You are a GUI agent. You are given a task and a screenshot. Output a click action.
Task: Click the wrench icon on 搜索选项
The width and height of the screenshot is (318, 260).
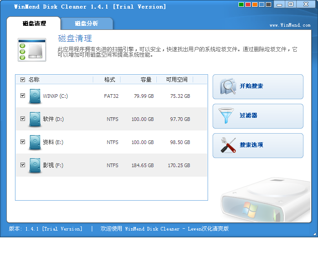click(x=228, y=145)
